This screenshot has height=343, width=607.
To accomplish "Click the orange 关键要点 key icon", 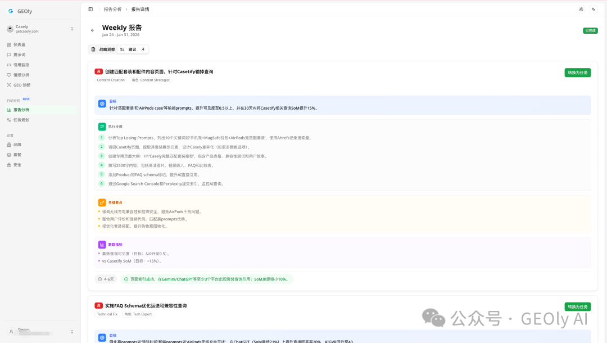I will (x=102, y=202).
